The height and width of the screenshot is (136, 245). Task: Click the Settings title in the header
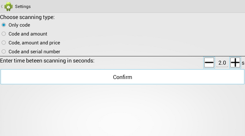click(x=23, y=6)
